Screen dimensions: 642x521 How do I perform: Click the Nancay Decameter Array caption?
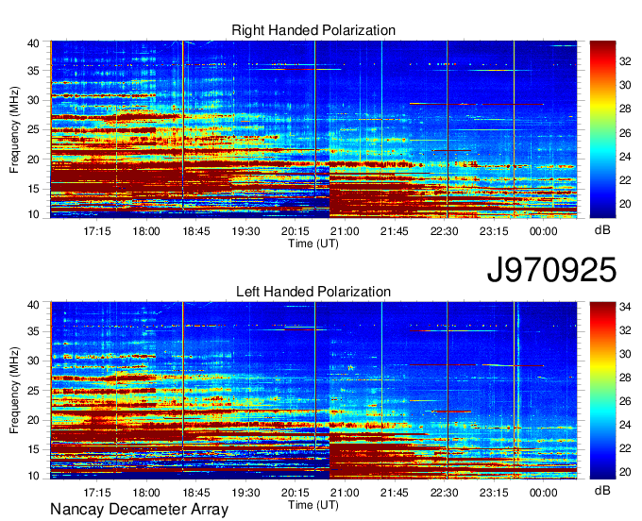pyautogui.click(x=139, y=510)
